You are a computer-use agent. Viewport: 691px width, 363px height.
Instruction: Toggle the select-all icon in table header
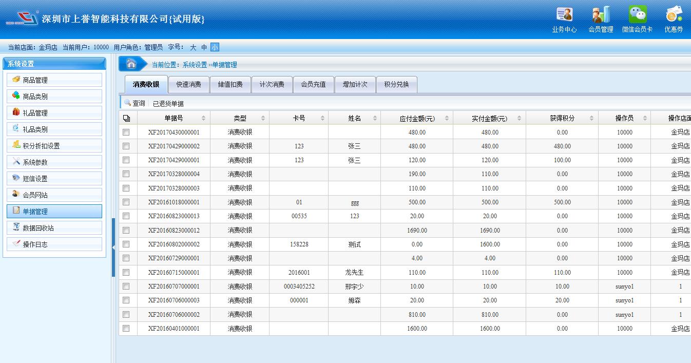(x=127, y=118)
